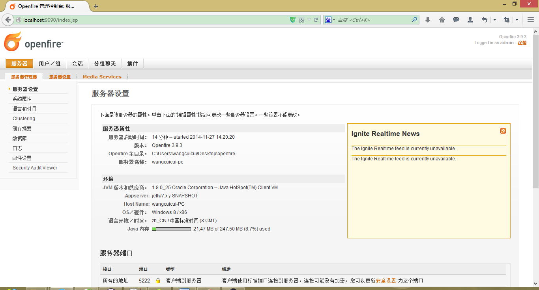Select the Openfire 管理控制台 browser tab
Screen dimensions: 539x290
click(47, 6)
